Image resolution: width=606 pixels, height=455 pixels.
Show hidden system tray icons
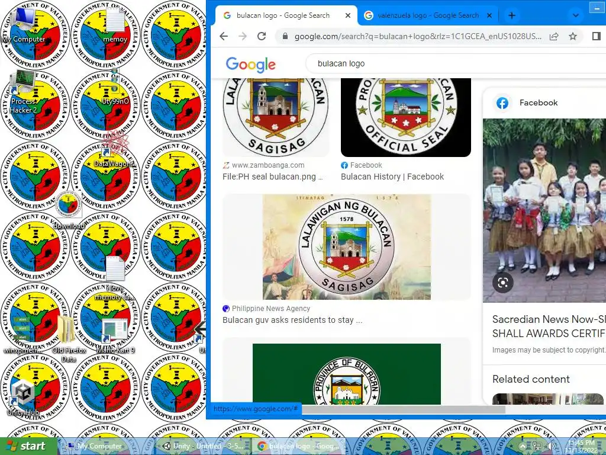point(523,446)
